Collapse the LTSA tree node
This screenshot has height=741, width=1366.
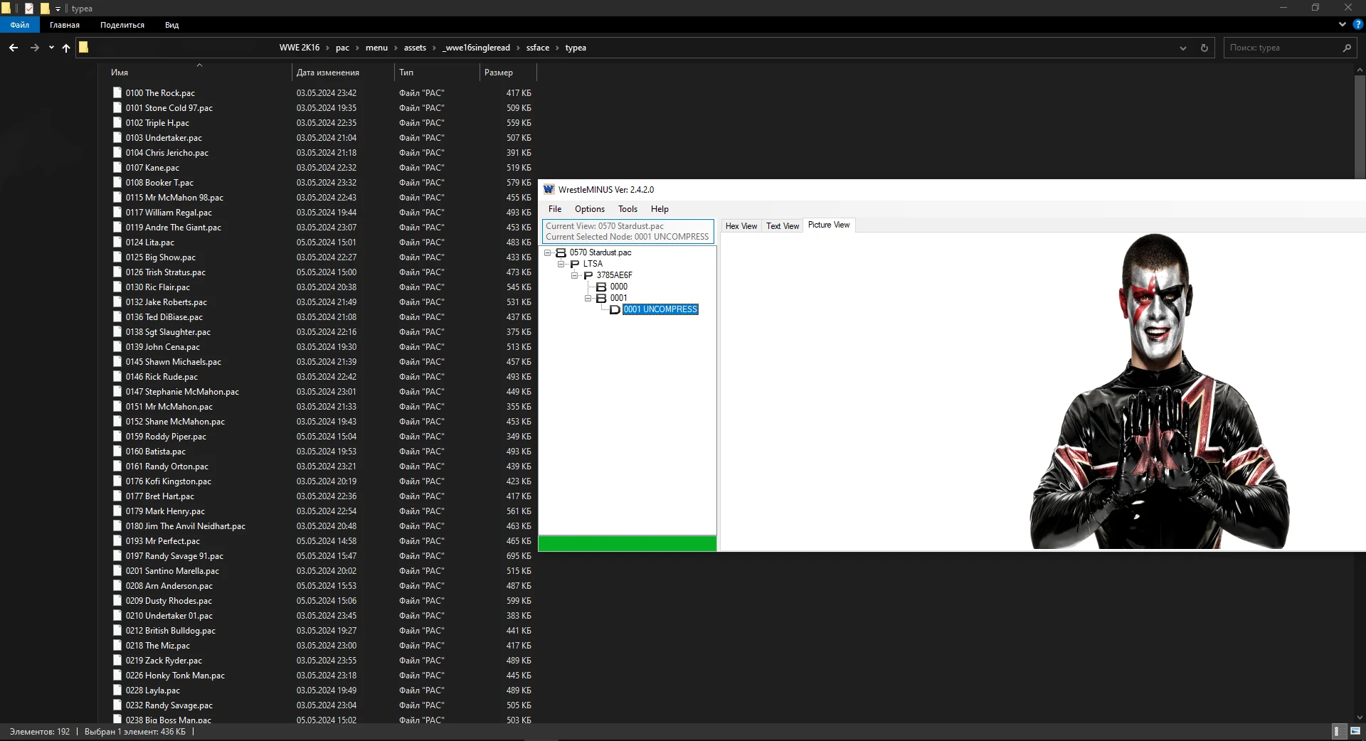tap(561, 264)
